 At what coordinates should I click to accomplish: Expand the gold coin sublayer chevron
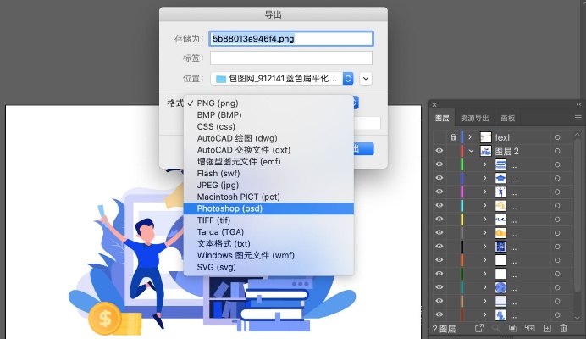pyautogui.click(x=484, y=233)
